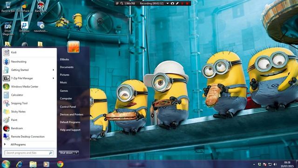
Task: Open Windows Explorer from the taskbar
Action: point(33,164)
